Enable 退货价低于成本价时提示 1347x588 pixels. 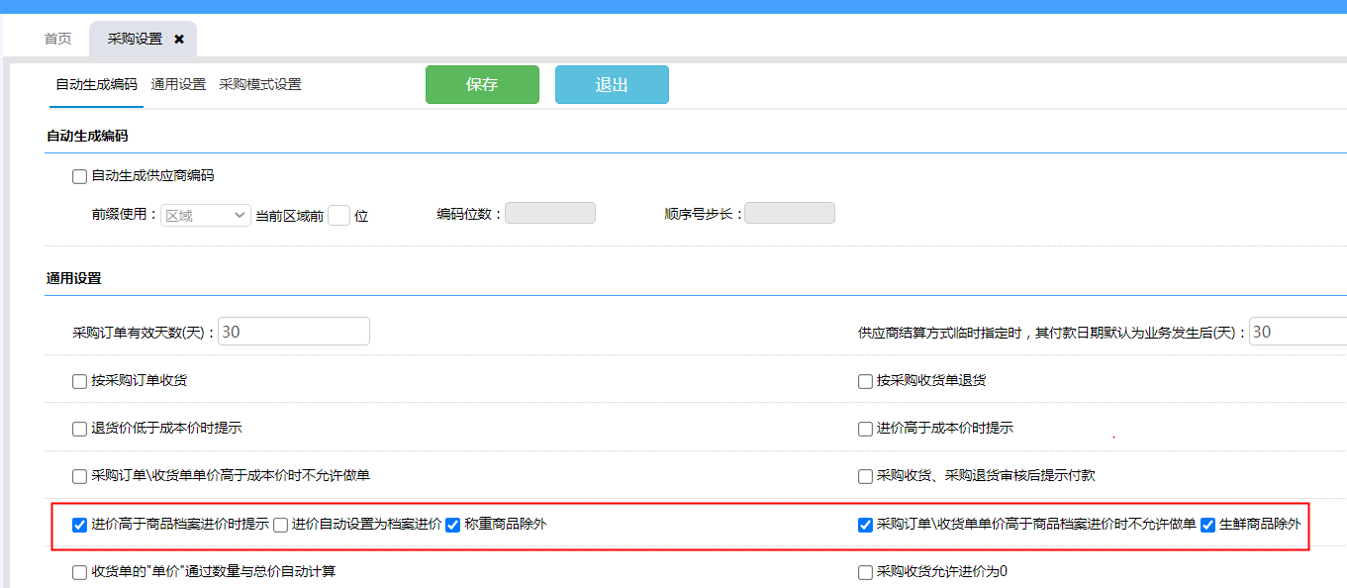pos(79,429)
